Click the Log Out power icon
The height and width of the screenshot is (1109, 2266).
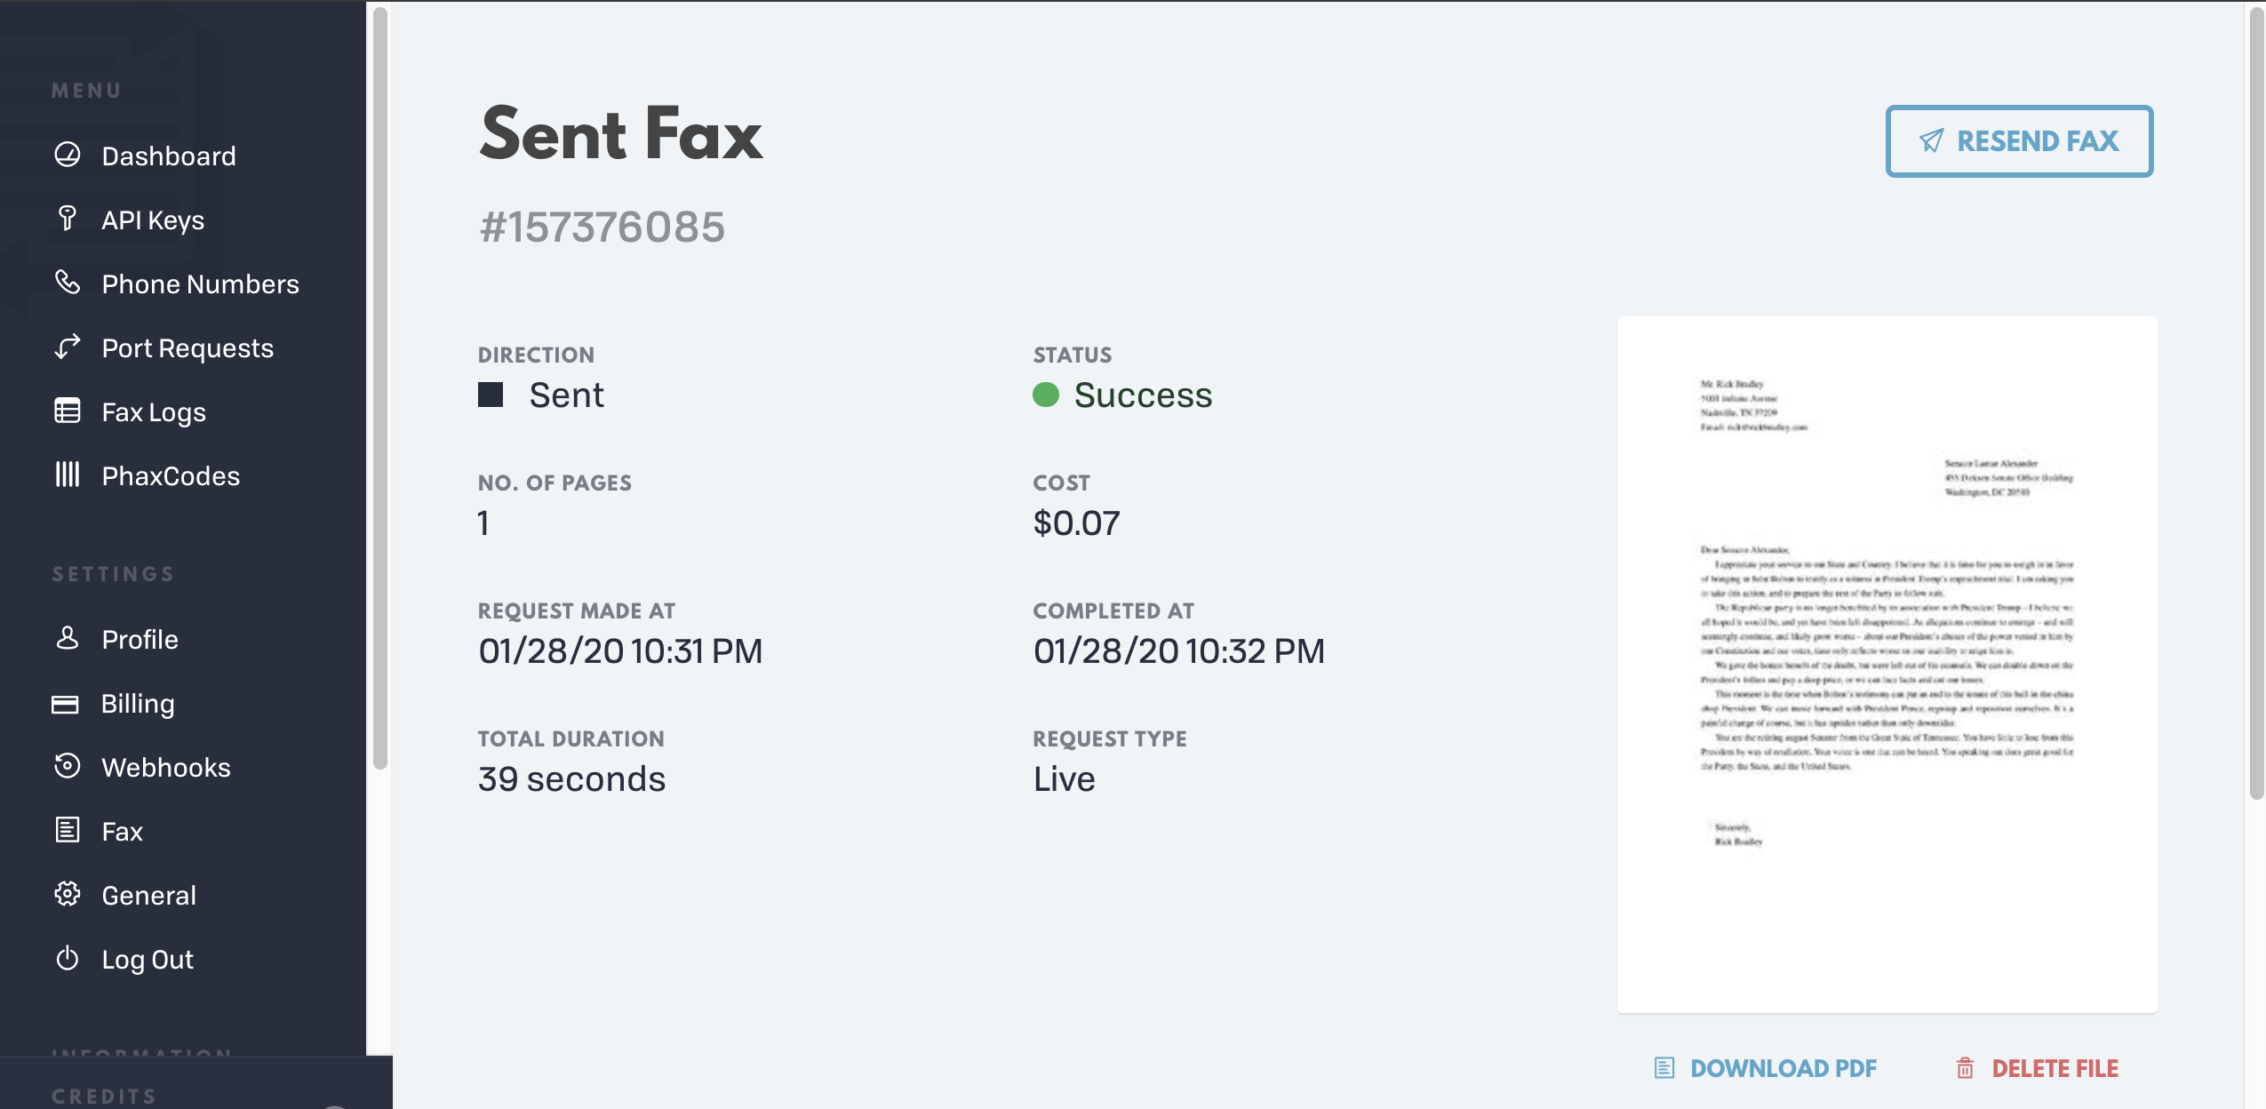[x=68, y=959]
